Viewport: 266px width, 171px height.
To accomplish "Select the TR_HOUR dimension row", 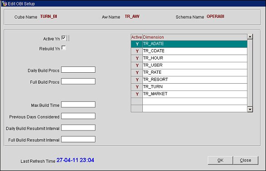I will [x=189, y=58].
